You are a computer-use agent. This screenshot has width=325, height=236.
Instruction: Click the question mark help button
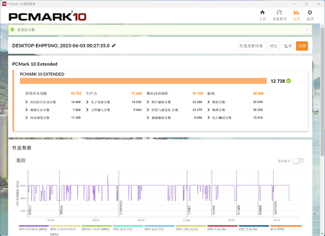tap(307, 30)
